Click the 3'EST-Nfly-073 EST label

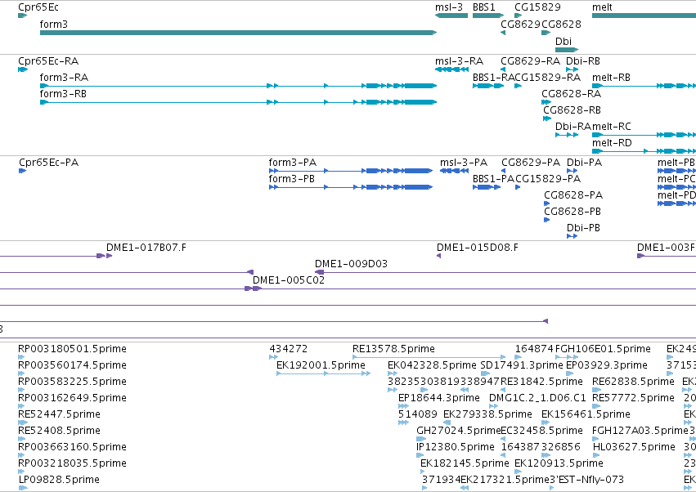[x=586, y=480]
